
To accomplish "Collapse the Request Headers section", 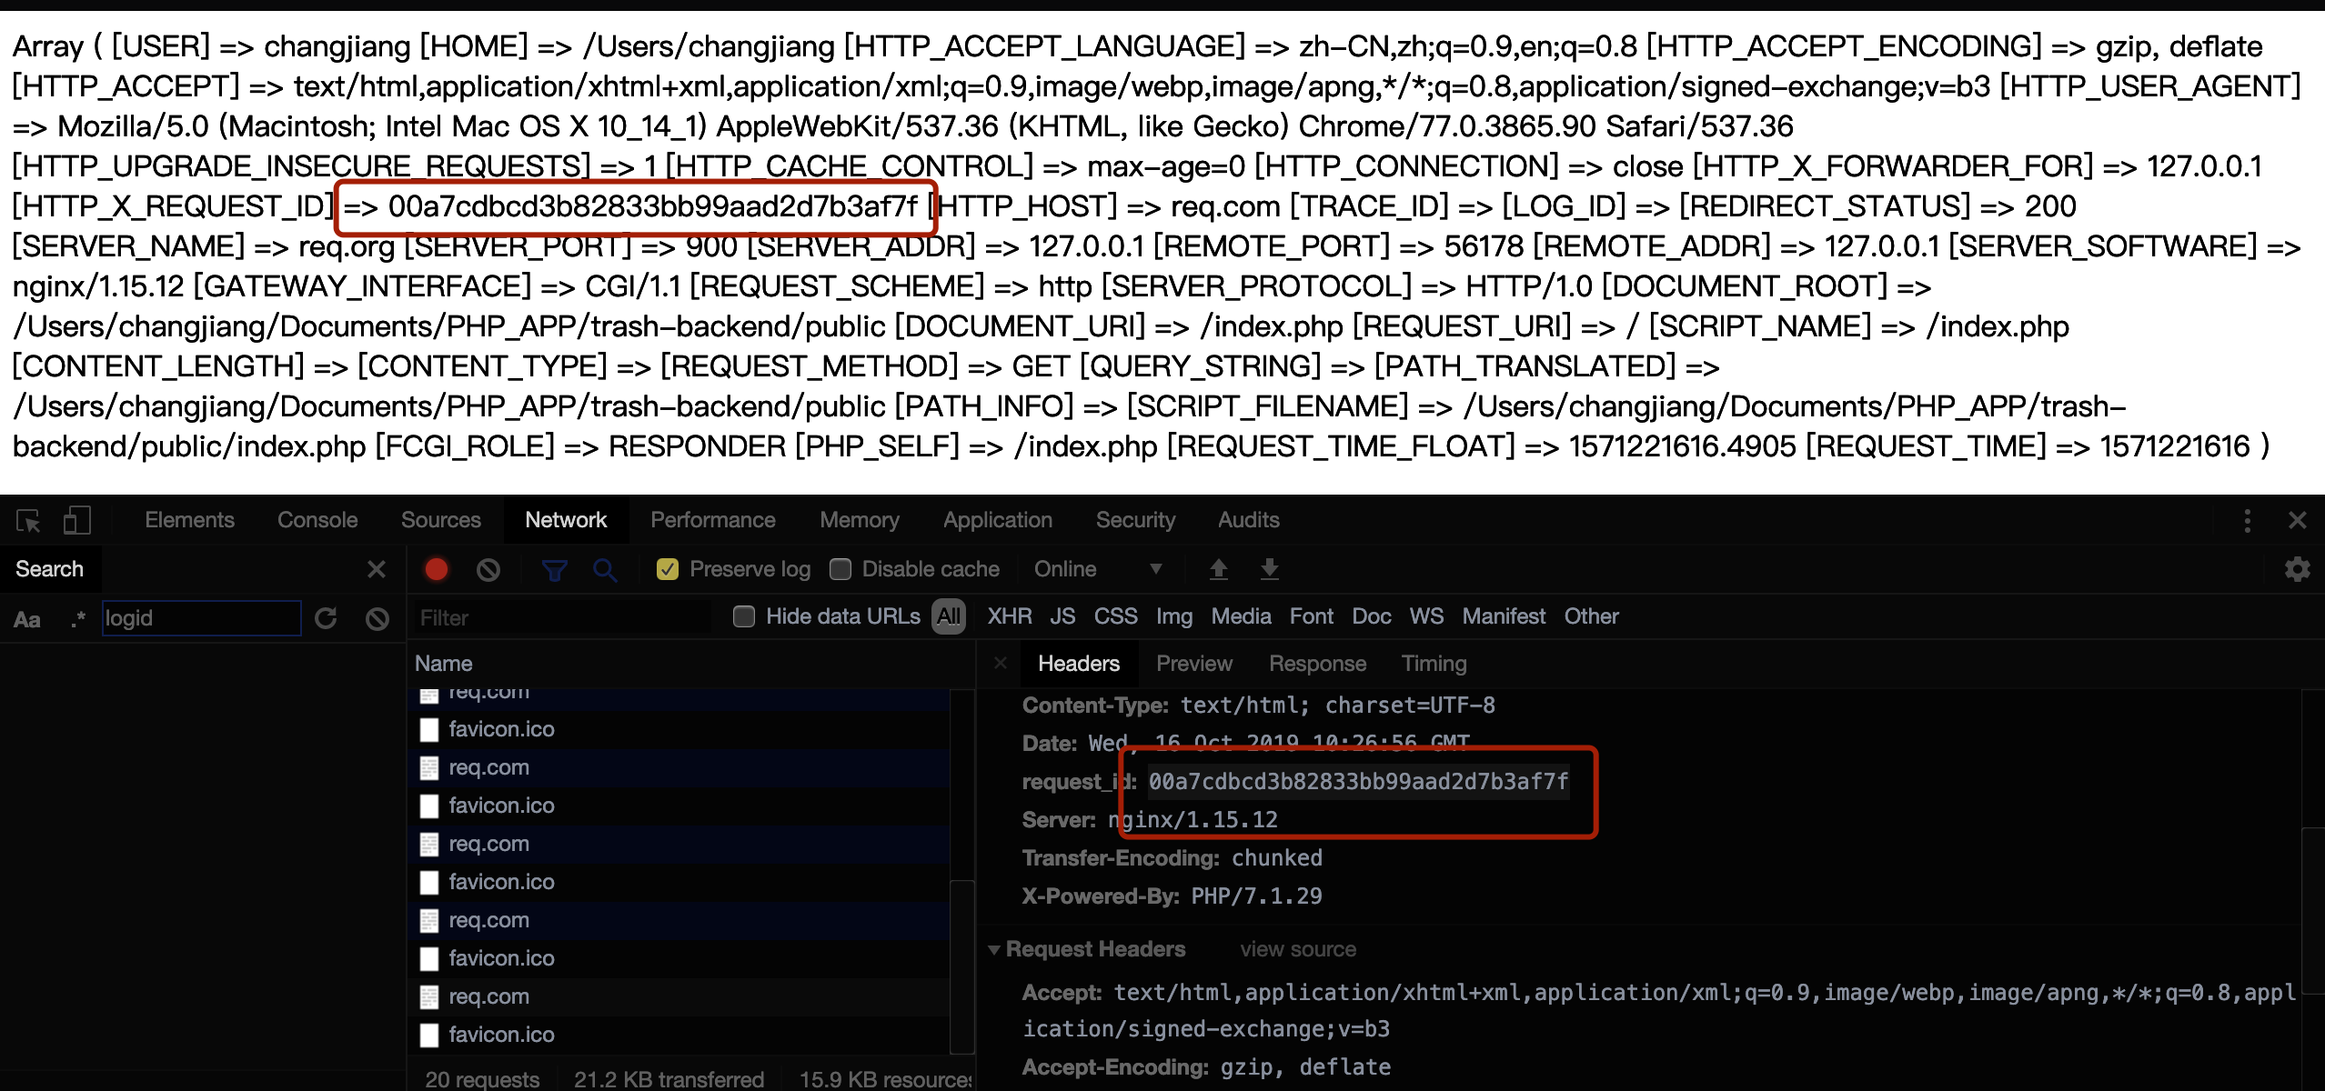I will 995,948.
